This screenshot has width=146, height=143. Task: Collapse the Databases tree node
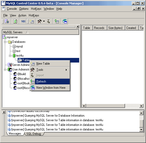[5, 42]
